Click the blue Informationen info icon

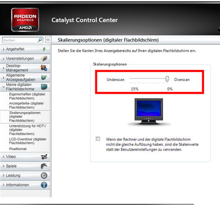[x=44, y=185]
